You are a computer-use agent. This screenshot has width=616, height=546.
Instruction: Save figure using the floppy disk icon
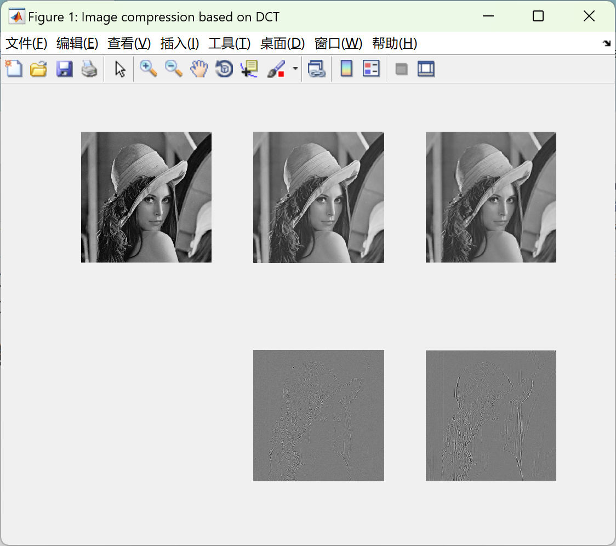[64, 69]
